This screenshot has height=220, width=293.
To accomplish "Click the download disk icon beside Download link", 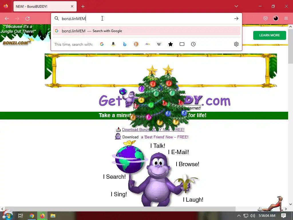I will click(x=118, y=129).
